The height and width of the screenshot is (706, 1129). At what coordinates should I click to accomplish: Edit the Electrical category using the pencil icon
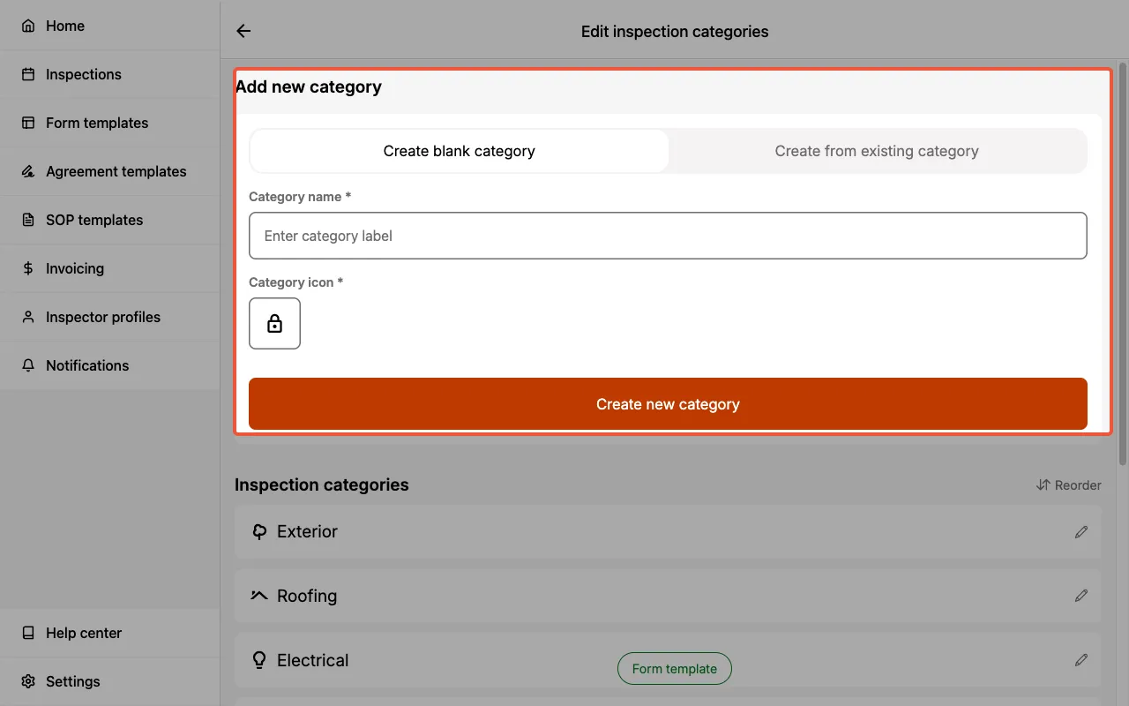click(x=1081, y=659)
